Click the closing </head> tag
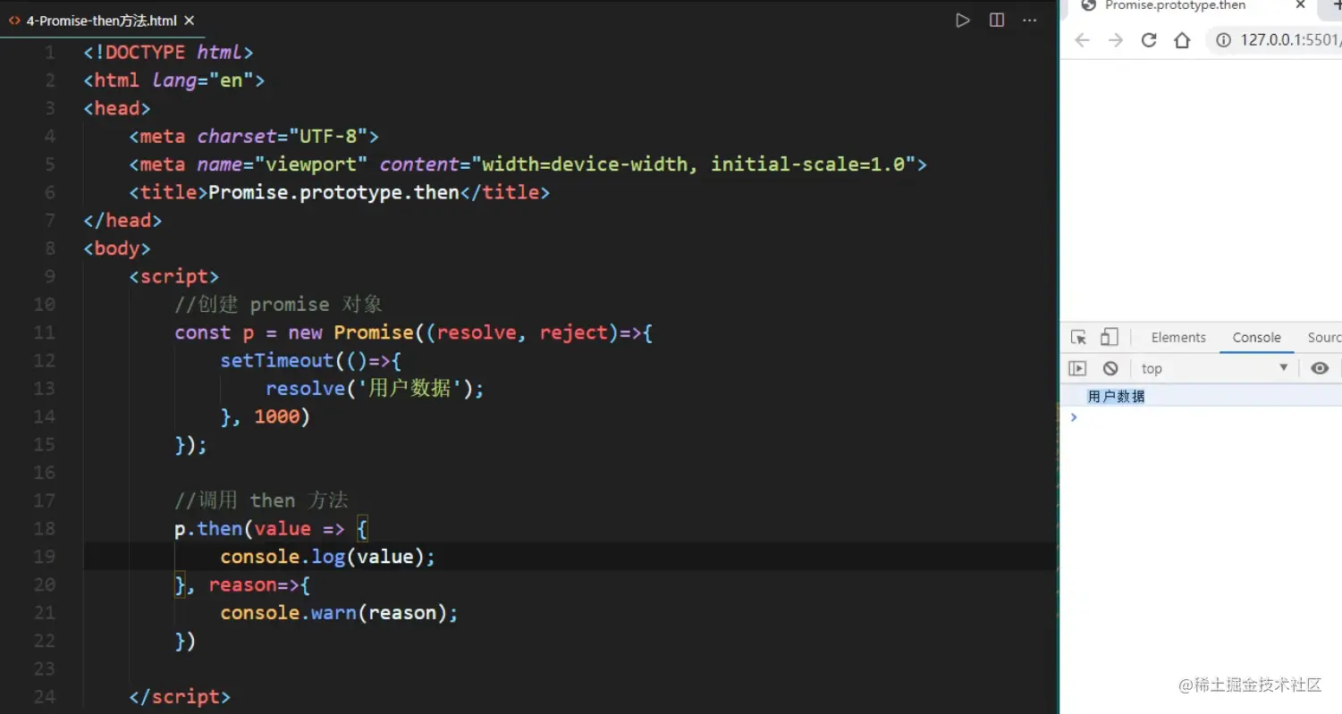The height and width of the screenshot is (714, 1342). coord(122,221)
